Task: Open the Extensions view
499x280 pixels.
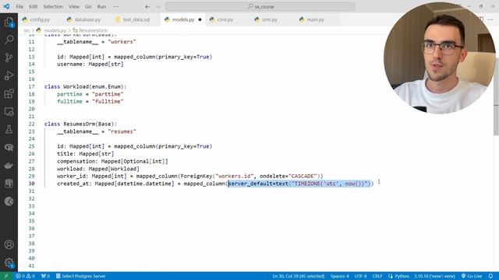Action: 9,93
